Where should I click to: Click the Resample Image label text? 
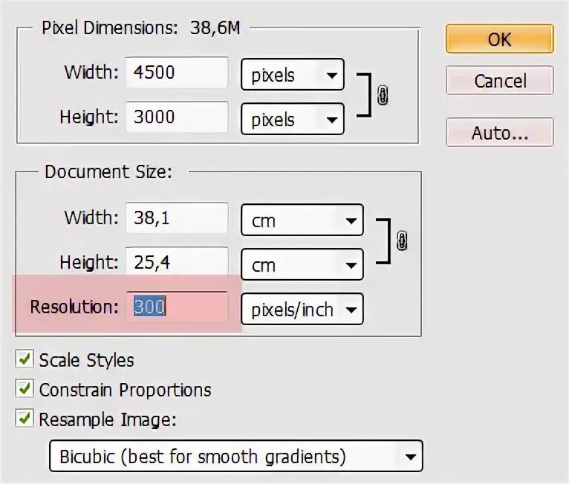pyautogui.click(x=108, y=419)
